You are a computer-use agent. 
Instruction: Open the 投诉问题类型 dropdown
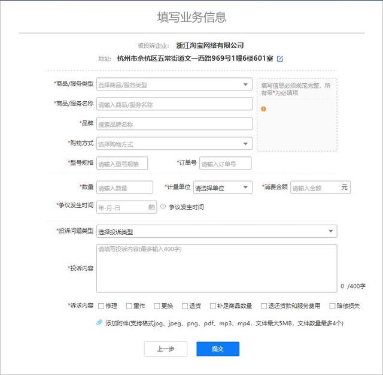click(217, 231)
